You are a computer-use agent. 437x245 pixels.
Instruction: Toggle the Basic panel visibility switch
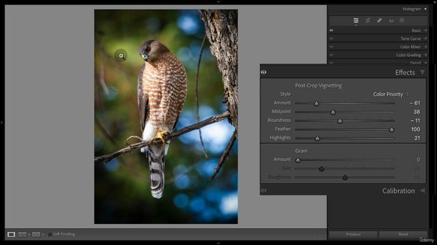[x=331, y=30]
